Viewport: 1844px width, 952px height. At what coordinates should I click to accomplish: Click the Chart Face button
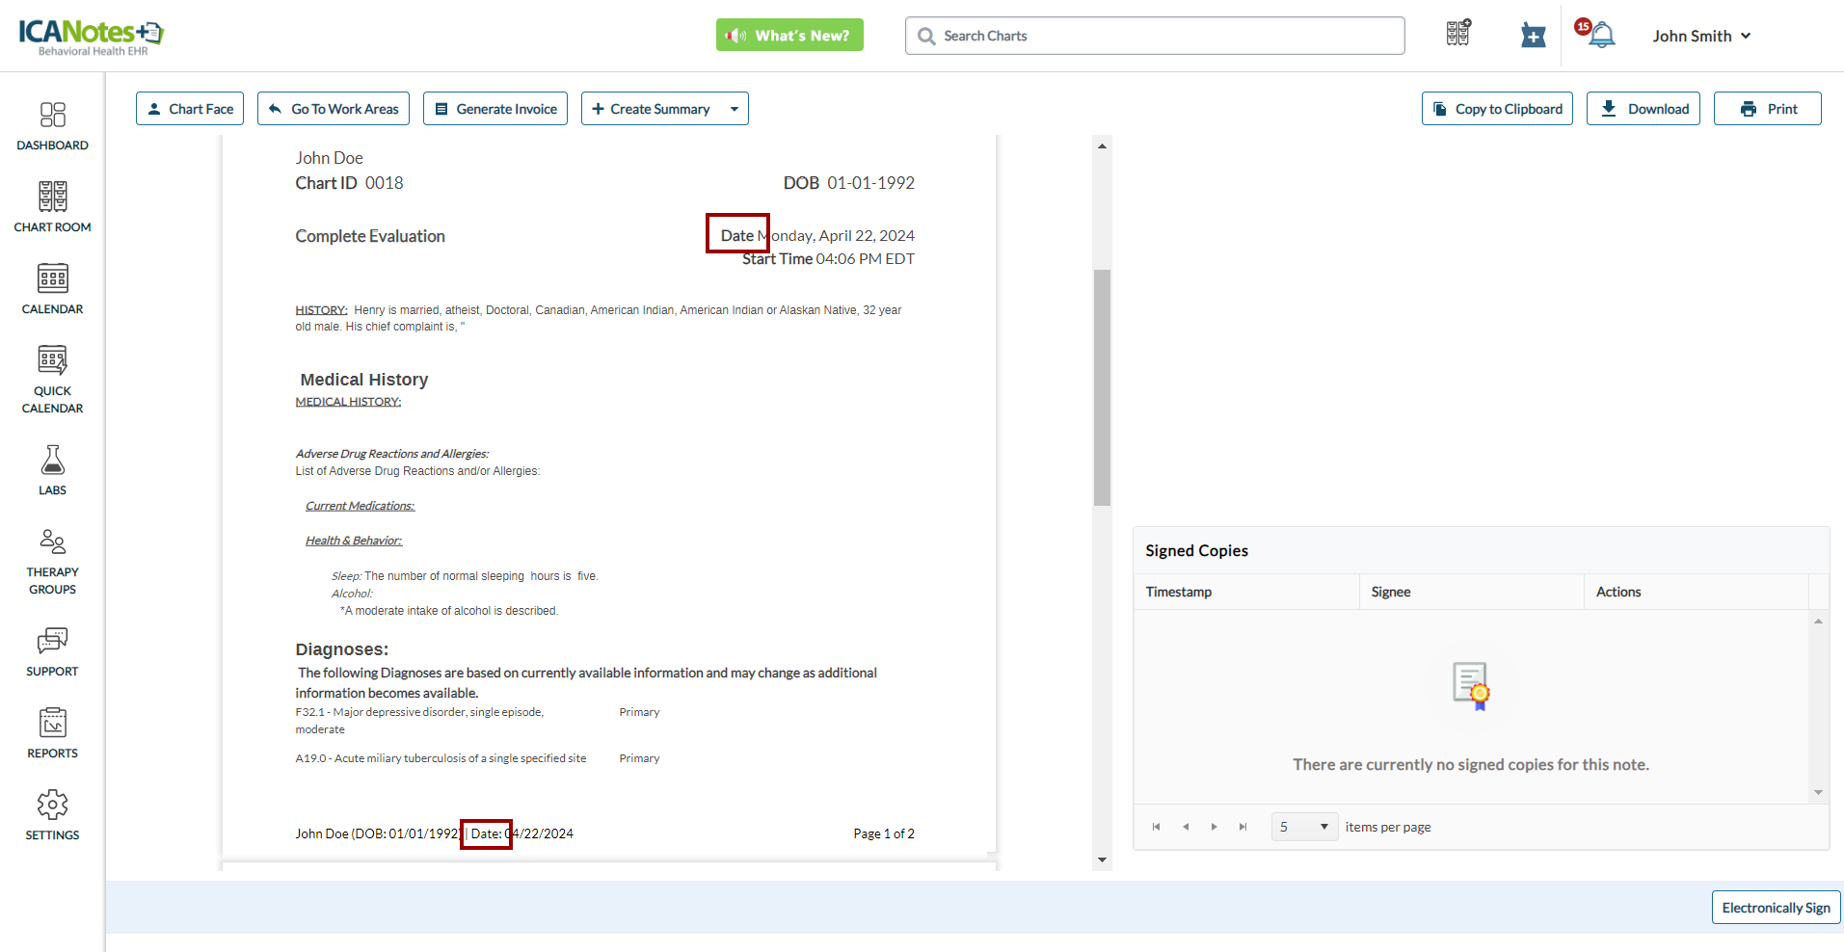(190, 109)
